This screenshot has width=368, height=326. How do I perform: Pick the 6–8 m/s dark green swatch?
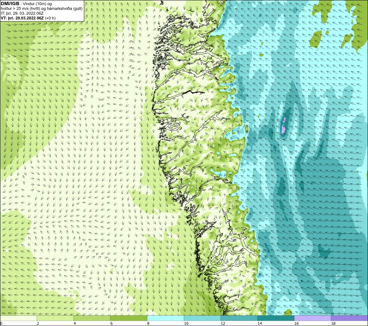pos(128,318)
